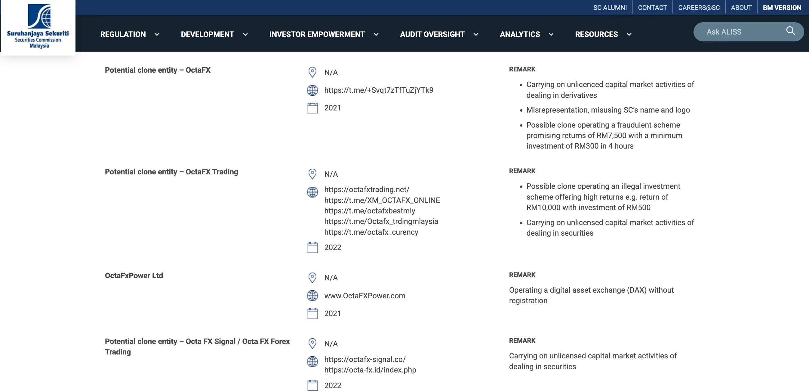Open the Regulation menu
This screenshot has height=392, width=809.
coord(123,34)
